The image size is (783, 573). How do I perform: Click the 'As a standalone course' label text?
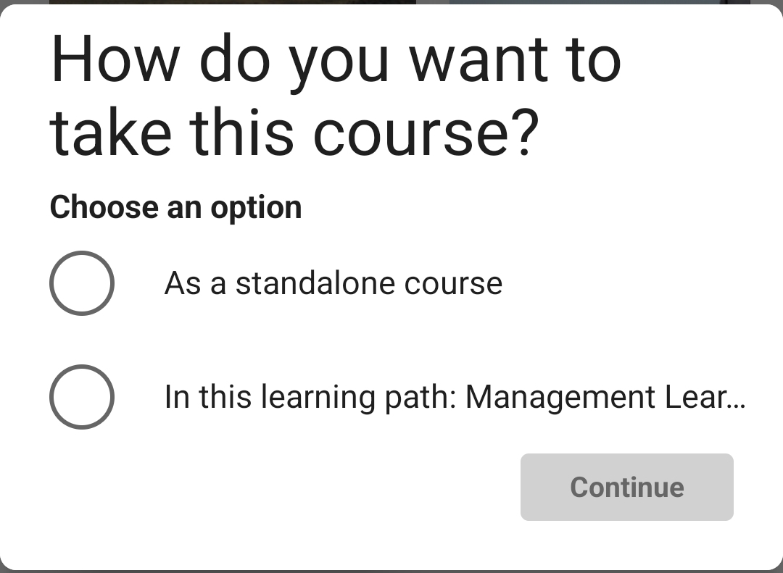[333, 283]
